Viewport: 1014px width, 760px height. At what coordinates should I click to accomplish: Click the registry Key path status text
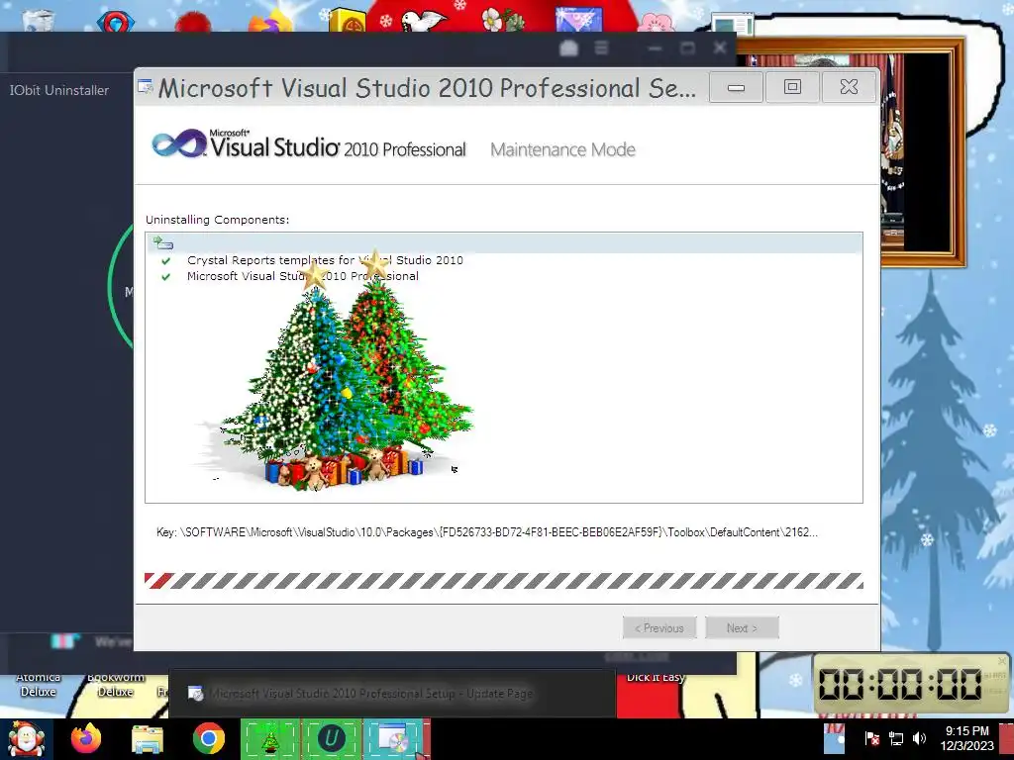(x=487, y=532)
